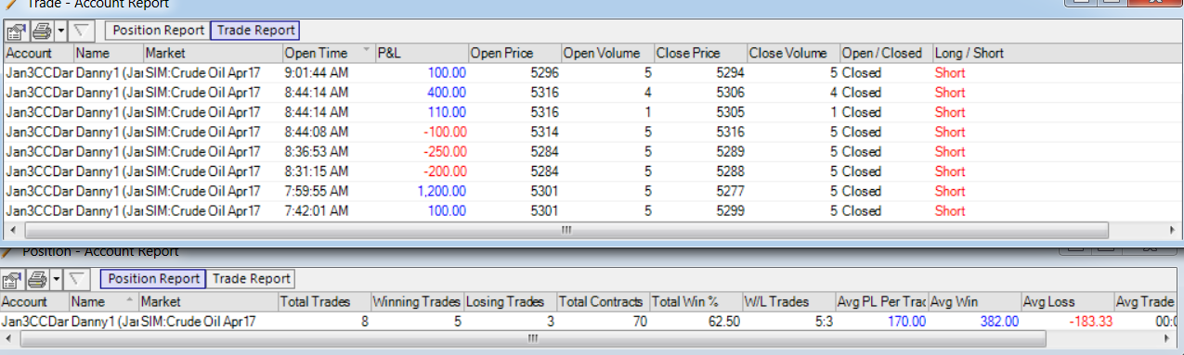This screenshot has width=1184, height=355.
Task: Sort by Total Win % column header
Action: pos(696,301)
